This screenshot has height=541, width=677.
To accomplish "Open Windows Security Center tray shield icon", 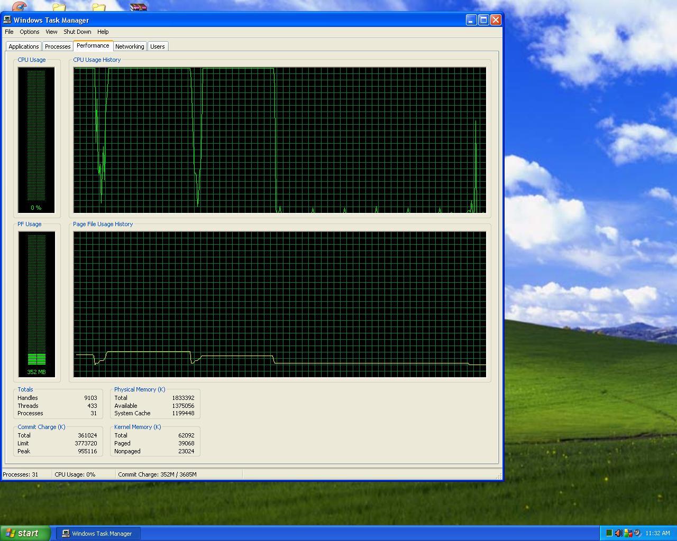I will pos(628,533).
